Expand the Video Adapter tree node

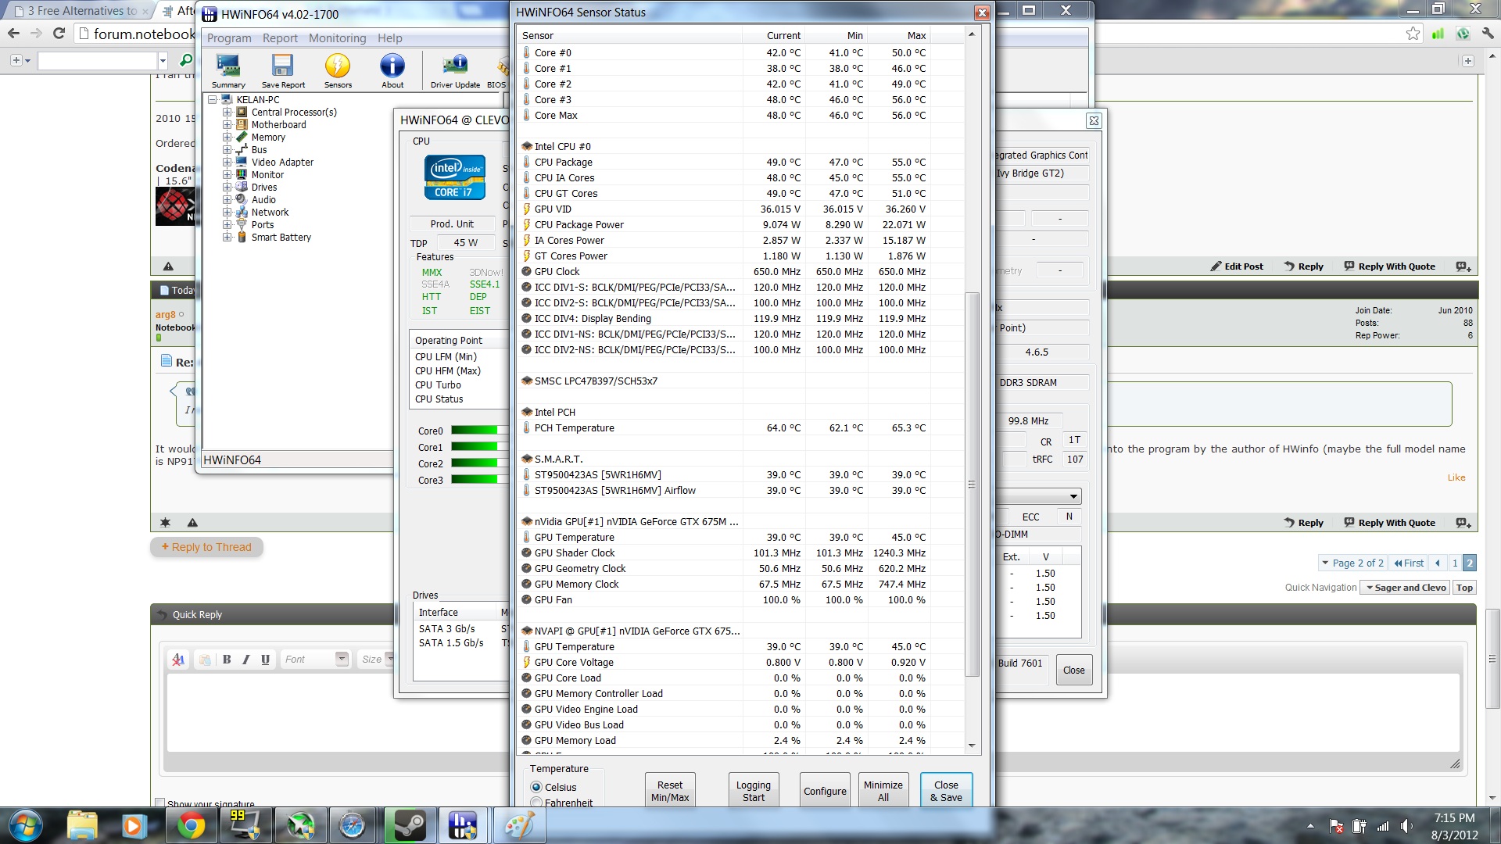(x=227, y=163)
